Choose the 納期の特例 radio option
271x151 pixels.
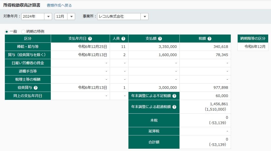(x=23, y=32)
